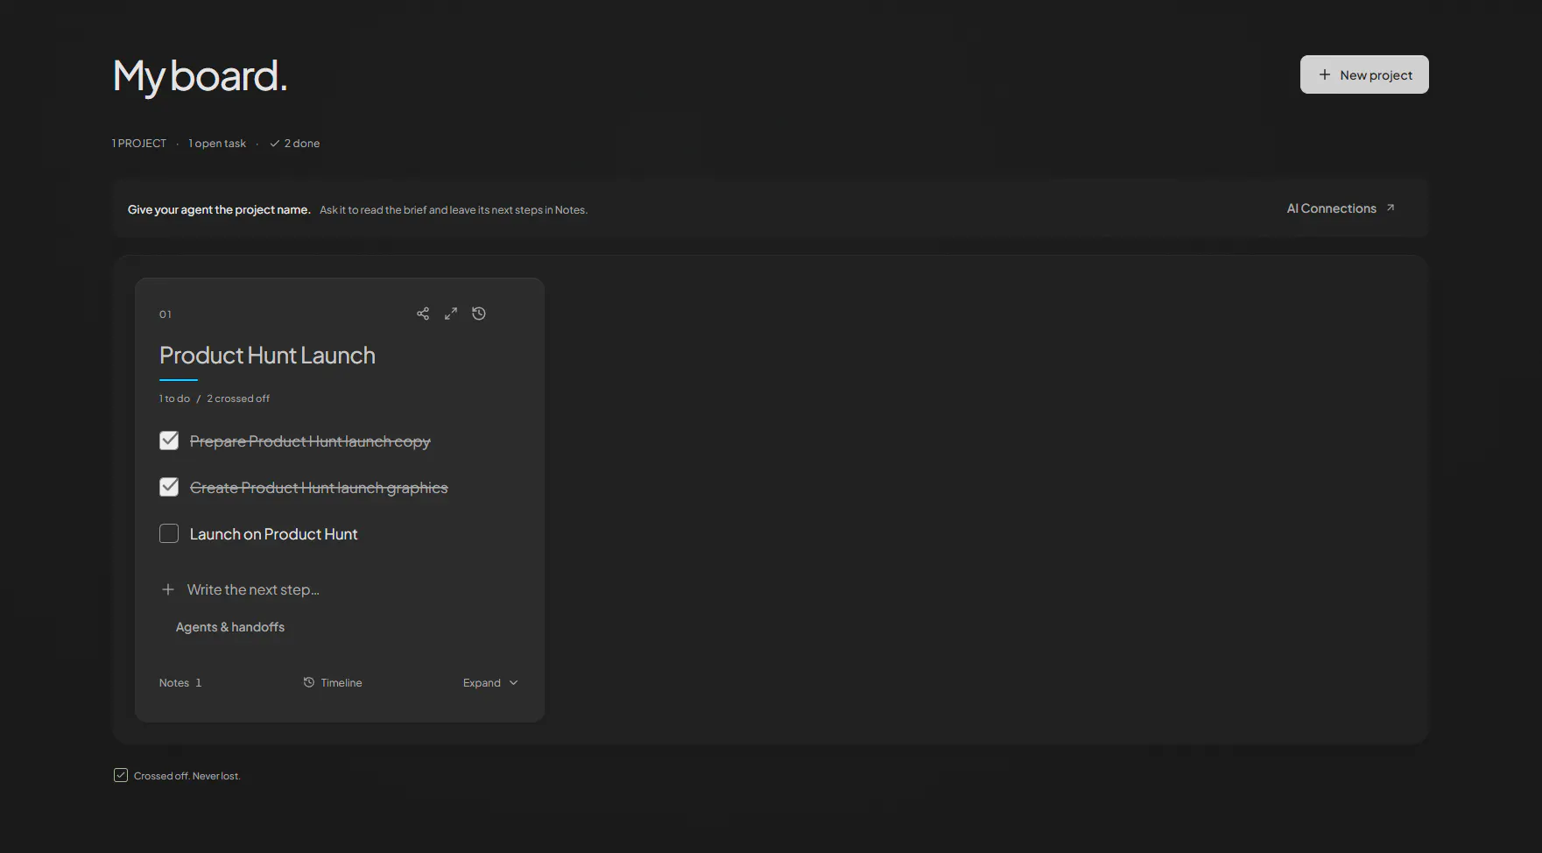Click Create Product Hunt launch graphics text
This screenshot has width=1542, height=853.
319,488
